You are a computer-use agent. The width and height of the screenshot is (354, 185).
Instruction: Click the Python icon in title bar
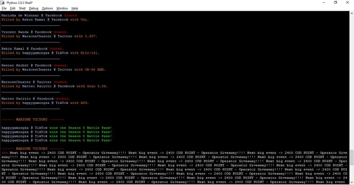(3, 2)
